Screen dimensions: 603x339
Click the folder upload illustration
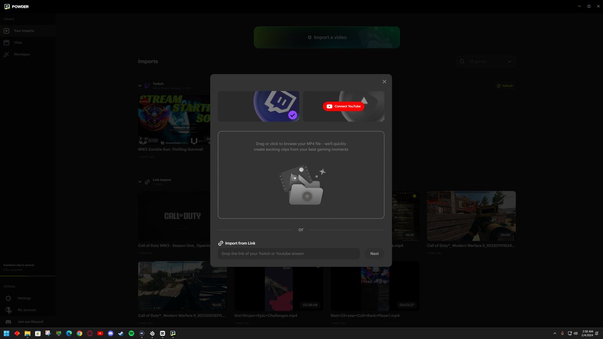[303, 186]
